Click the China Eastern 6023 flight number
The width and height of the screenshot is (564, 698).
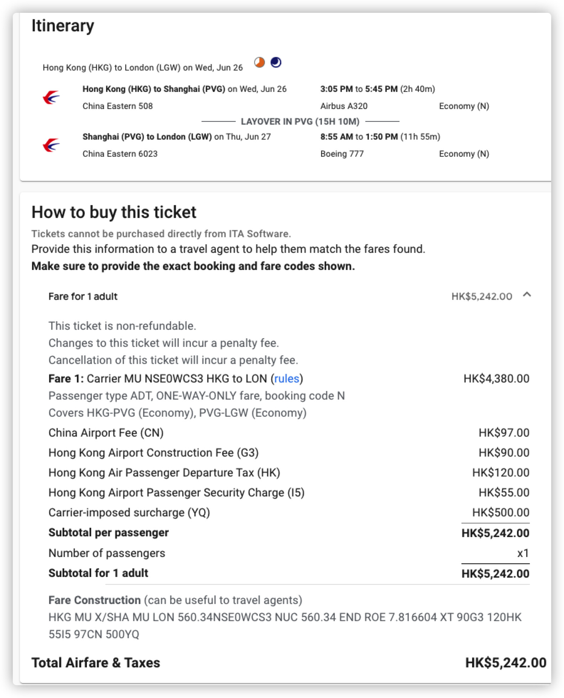click(x=120, y=154)
